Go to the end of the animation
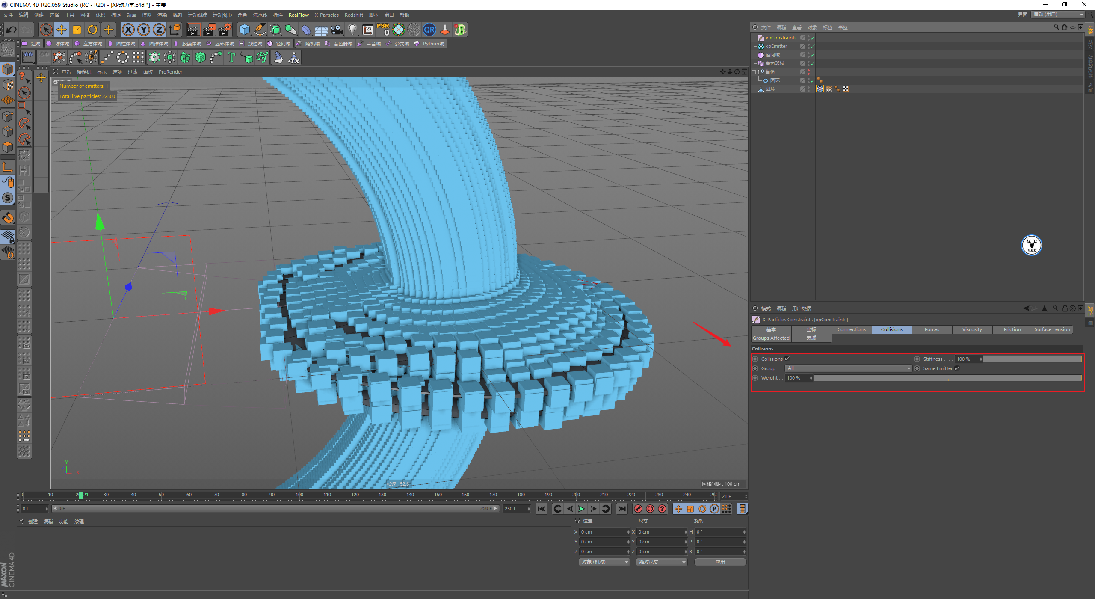 click(x=621, y=509)
